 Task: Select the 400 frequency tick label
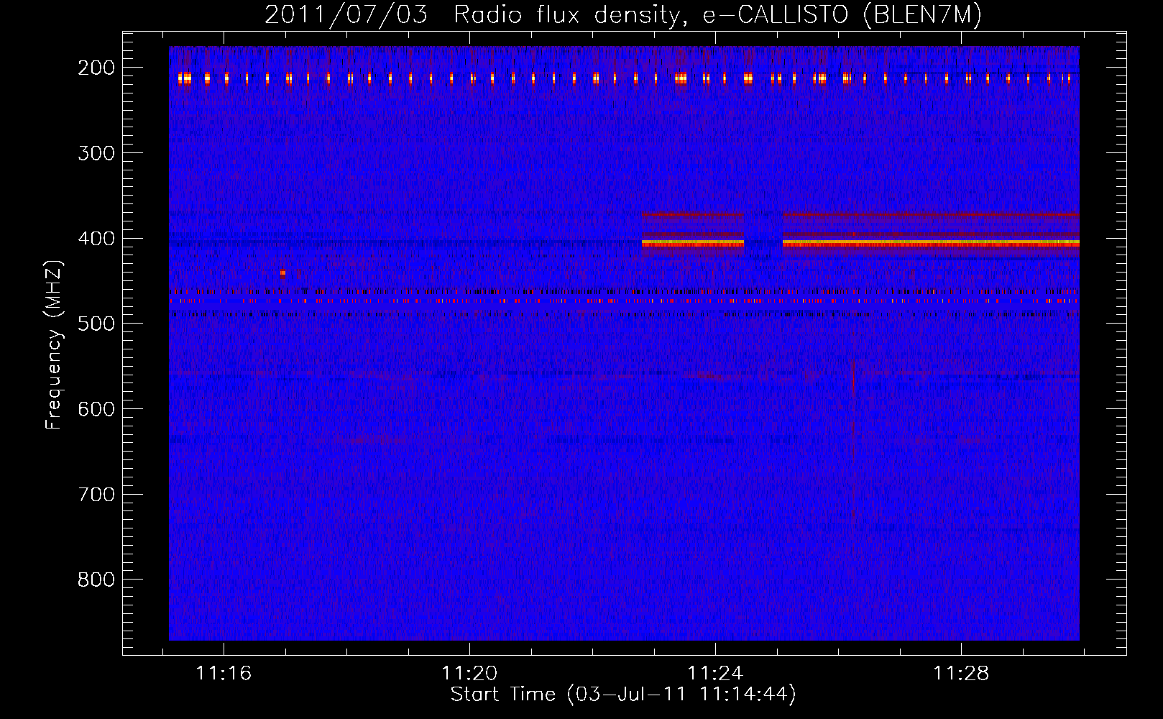click(x=96, y=239)
